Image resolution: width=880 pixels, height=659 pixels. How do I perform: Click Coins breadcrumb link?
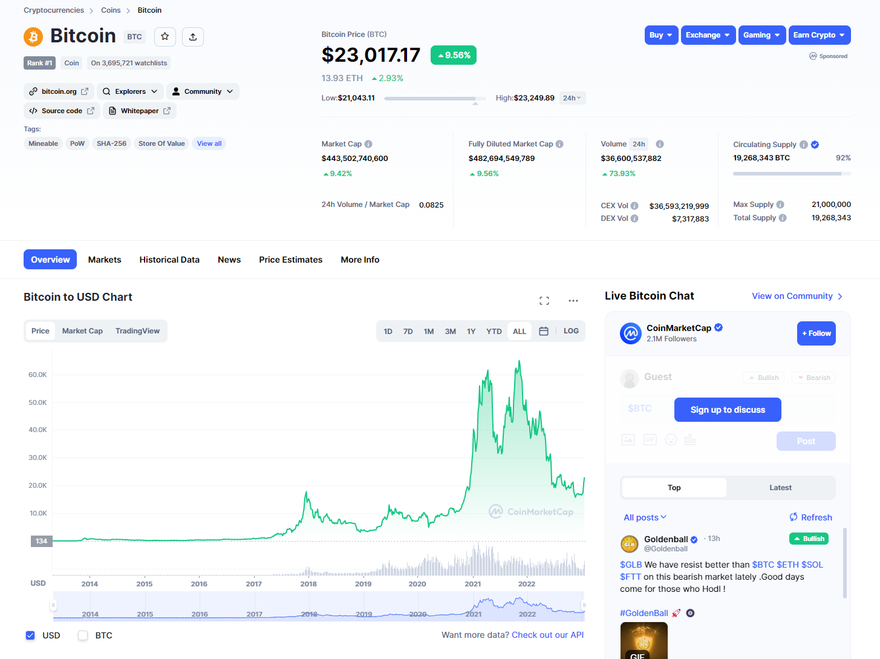[111, 10]
